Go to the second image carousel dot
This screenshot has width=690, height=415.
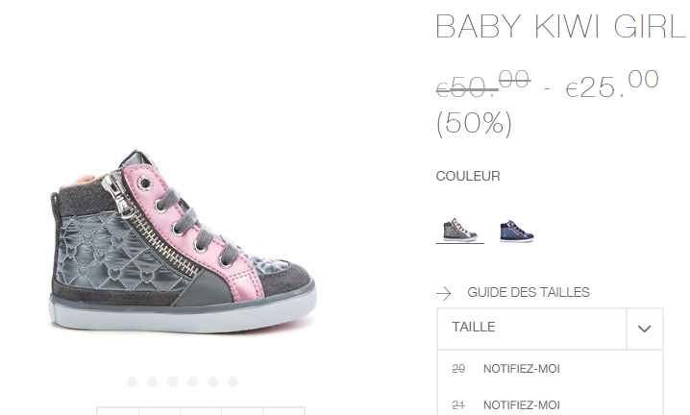[x=152, y=381]
